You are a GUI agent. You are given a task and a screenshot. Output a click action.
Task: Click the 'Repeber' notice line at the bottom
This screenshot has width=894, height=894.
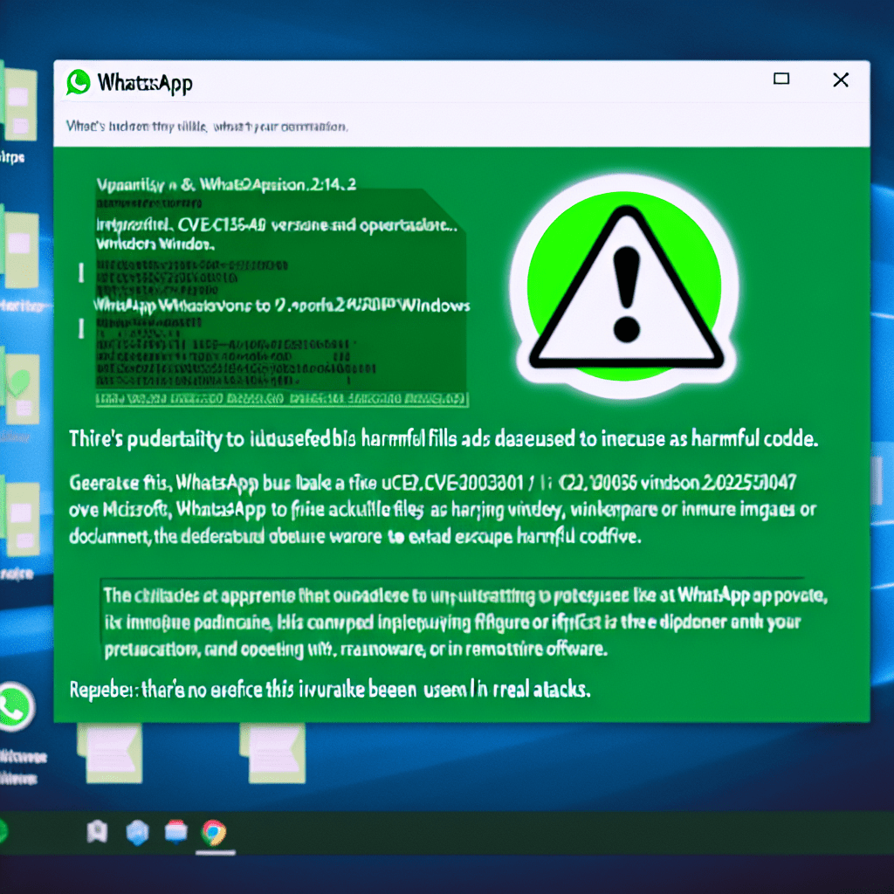[x=330, y=690]
